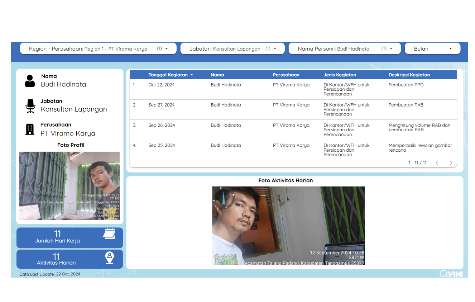Click the 1 - 11 / 11 pagination text
Screen dimensions: 475x302
coord(417,163)
